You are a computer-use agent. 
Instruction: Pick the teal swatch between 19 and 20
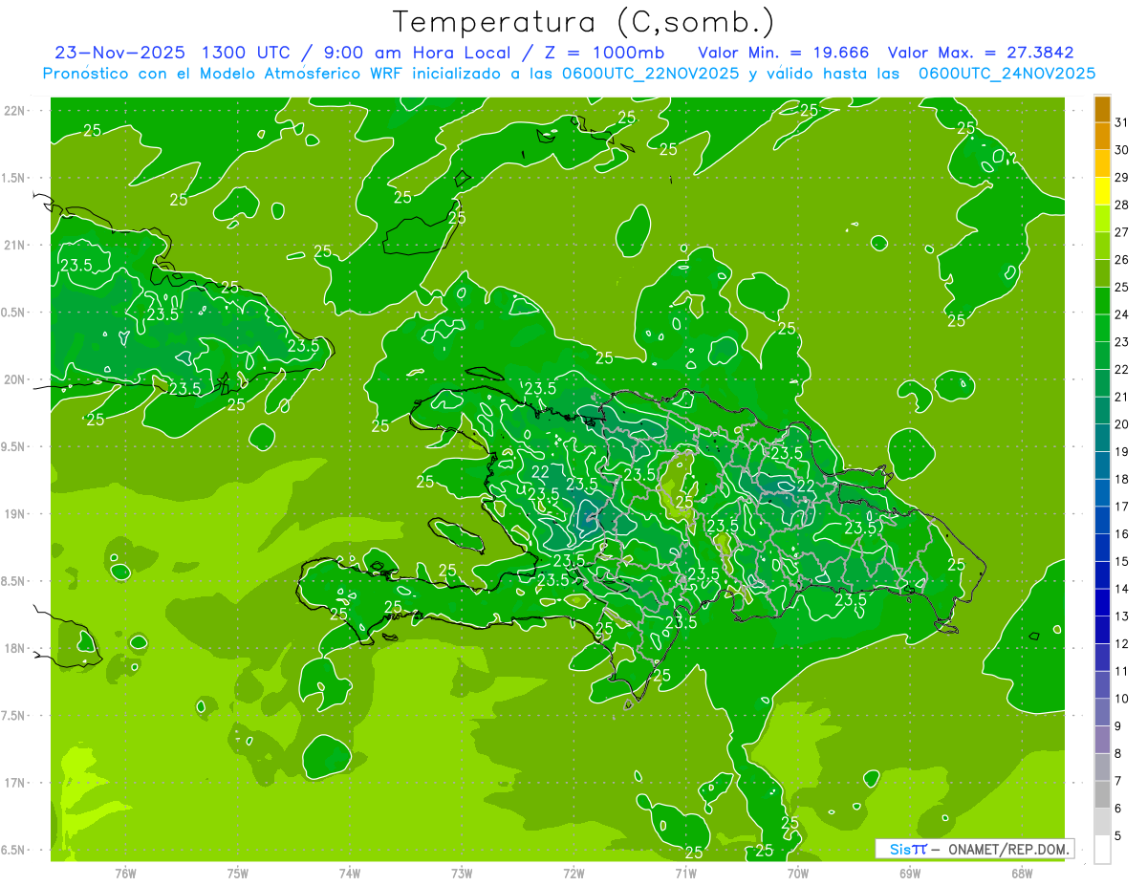click(x=1102, y=438)
